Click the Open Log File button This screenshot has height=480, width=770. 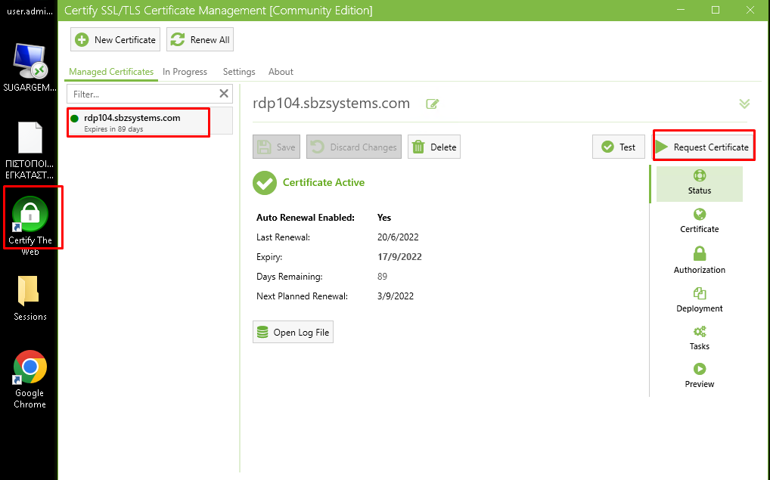click(293, 333)
